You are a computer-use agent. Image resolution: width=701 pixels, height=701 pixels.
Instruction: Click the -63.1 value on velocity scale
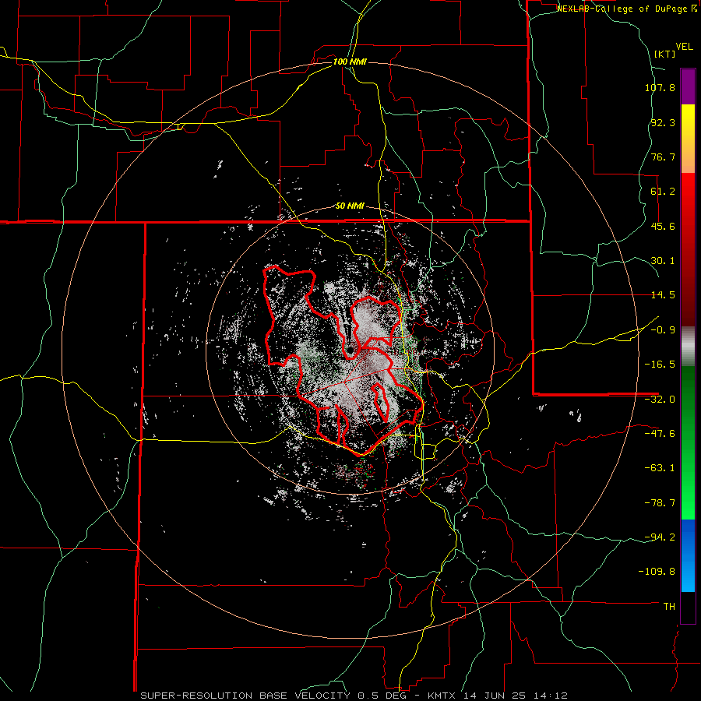tap(660, 468)
